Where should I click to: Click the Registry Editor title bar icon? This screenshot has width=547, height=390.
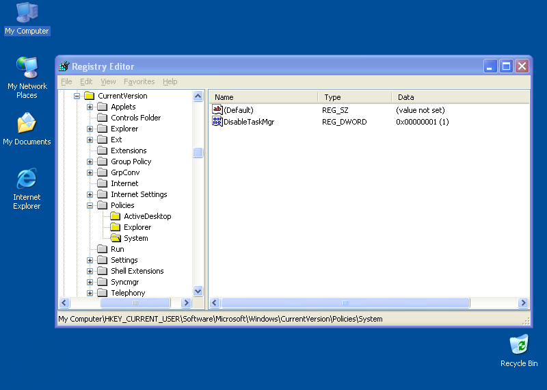click(64, 66)
